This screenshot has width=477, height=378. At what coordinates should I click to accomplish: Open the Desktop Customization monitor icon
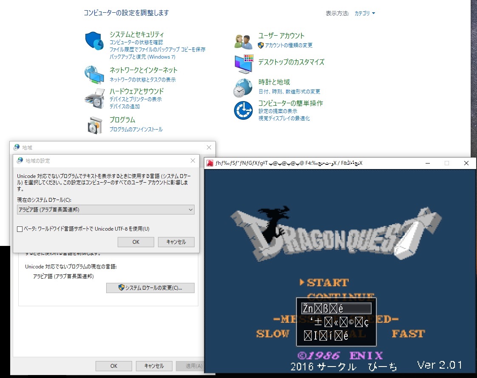coord(243,64)
